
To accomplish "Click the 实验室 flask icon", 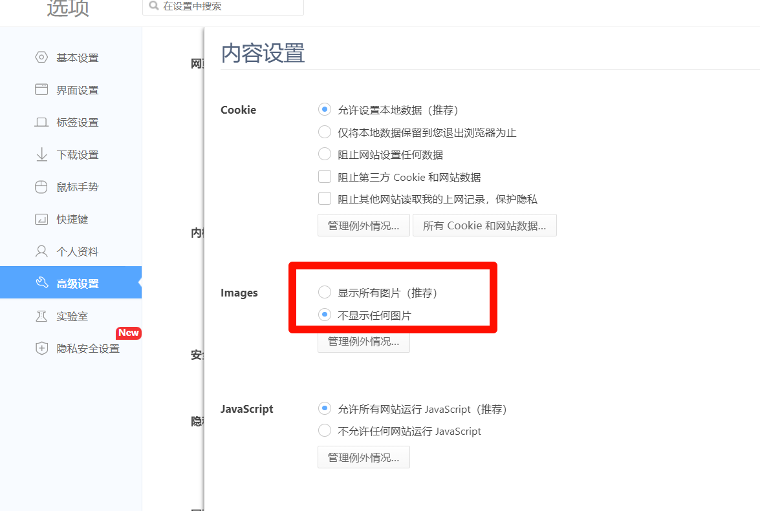I will [41, 315].
